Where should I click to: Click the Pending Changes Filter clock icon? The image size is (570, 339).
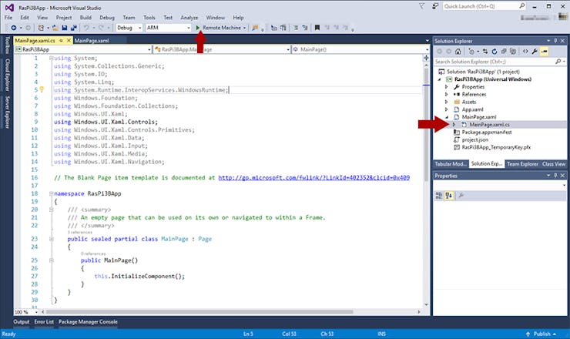click(471, 52)
